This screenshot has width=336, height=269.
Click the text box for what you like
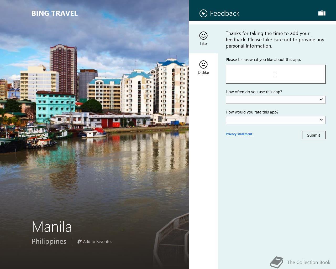276,74
